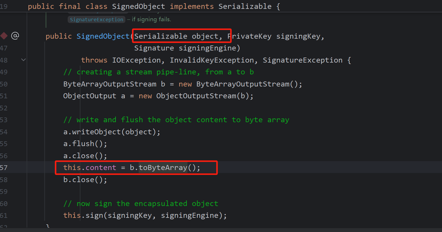442x232 pixels.
Task: Click the 'Serializable object' constructor parameter
Action: point(176,36)
